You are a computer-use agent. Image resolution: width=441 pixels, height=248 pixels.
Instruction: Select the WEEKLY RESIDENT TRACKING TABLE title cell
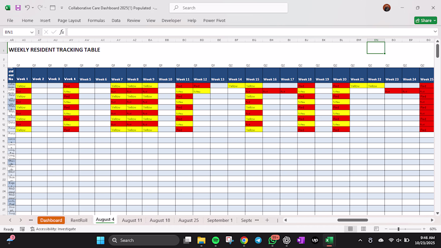click(x=55, y=50)
